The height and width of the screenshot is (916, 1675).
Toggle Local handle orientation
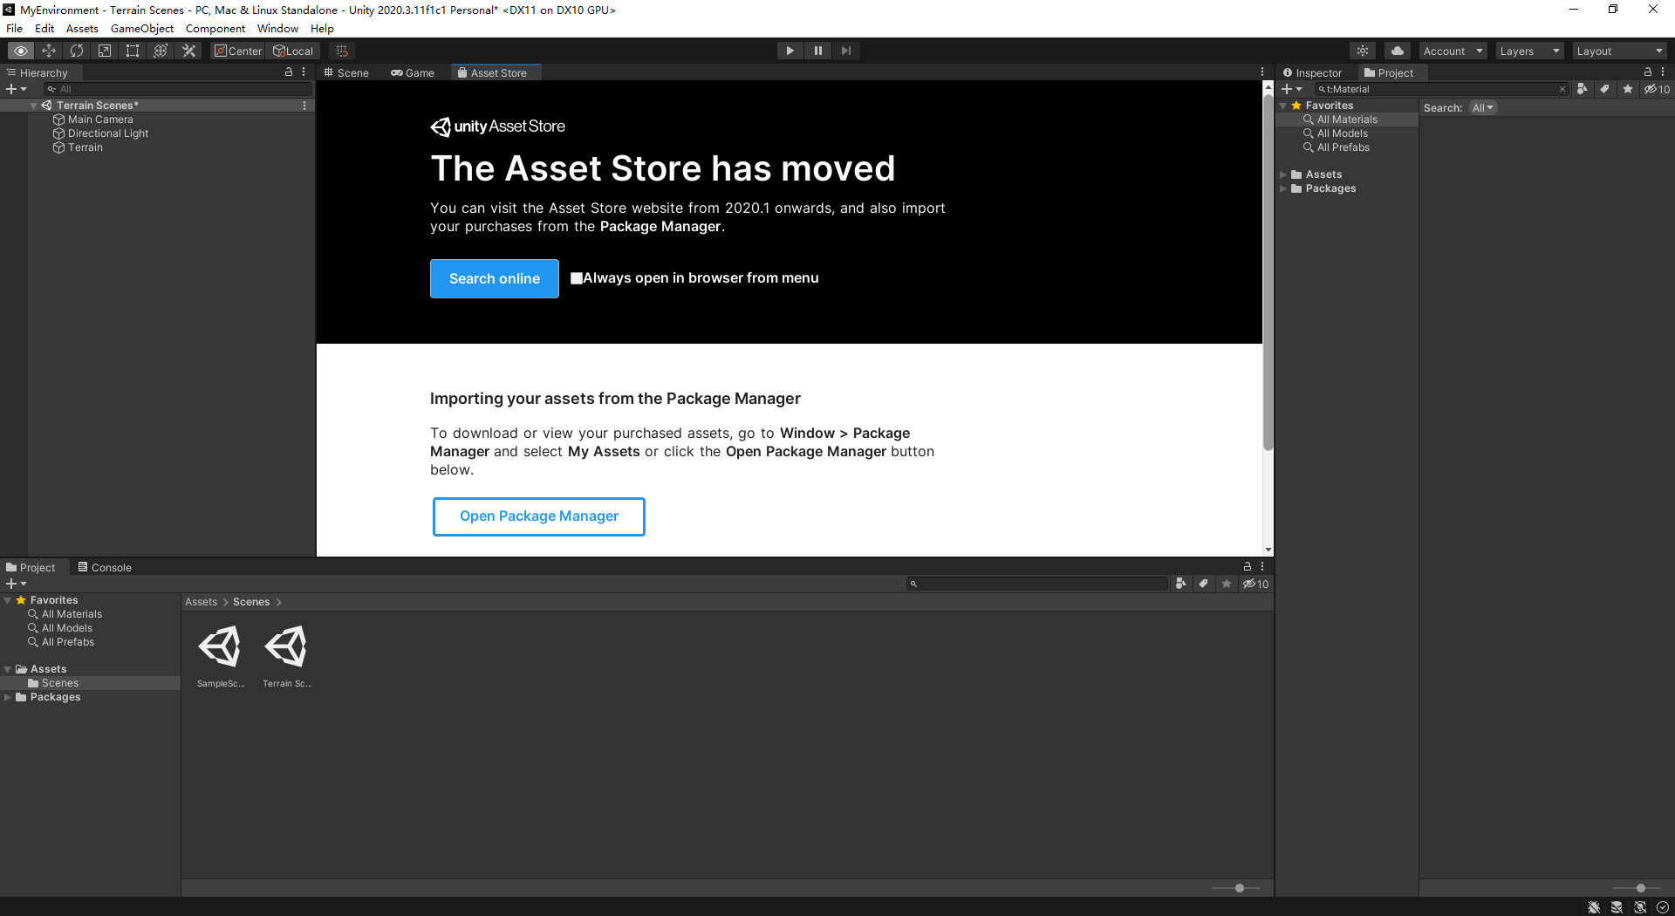[293, 51]
